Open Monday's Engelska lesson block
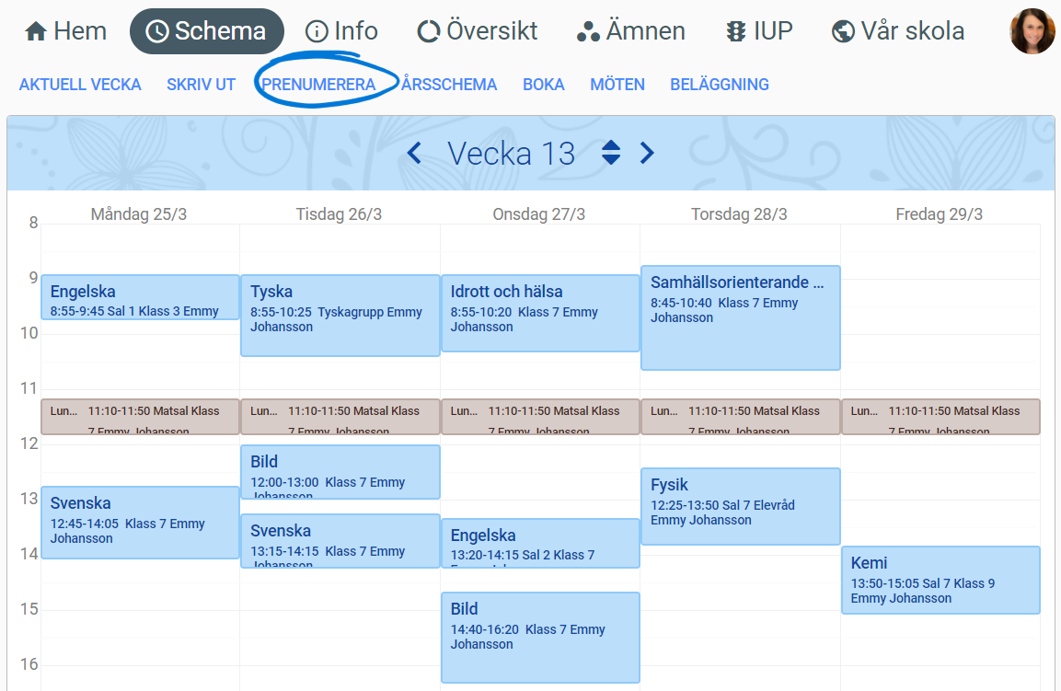 click(140, 297)
